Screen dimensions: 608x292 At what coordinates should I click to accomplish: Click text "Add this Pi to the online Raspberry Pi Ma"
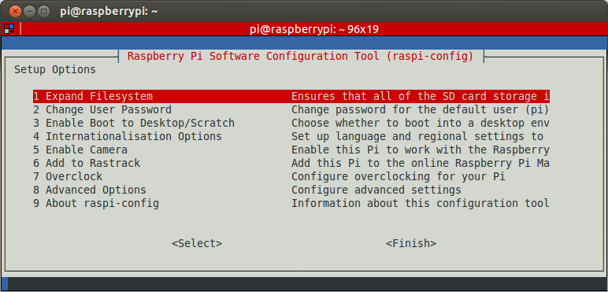pyautogui.click(x=421, y=163)
